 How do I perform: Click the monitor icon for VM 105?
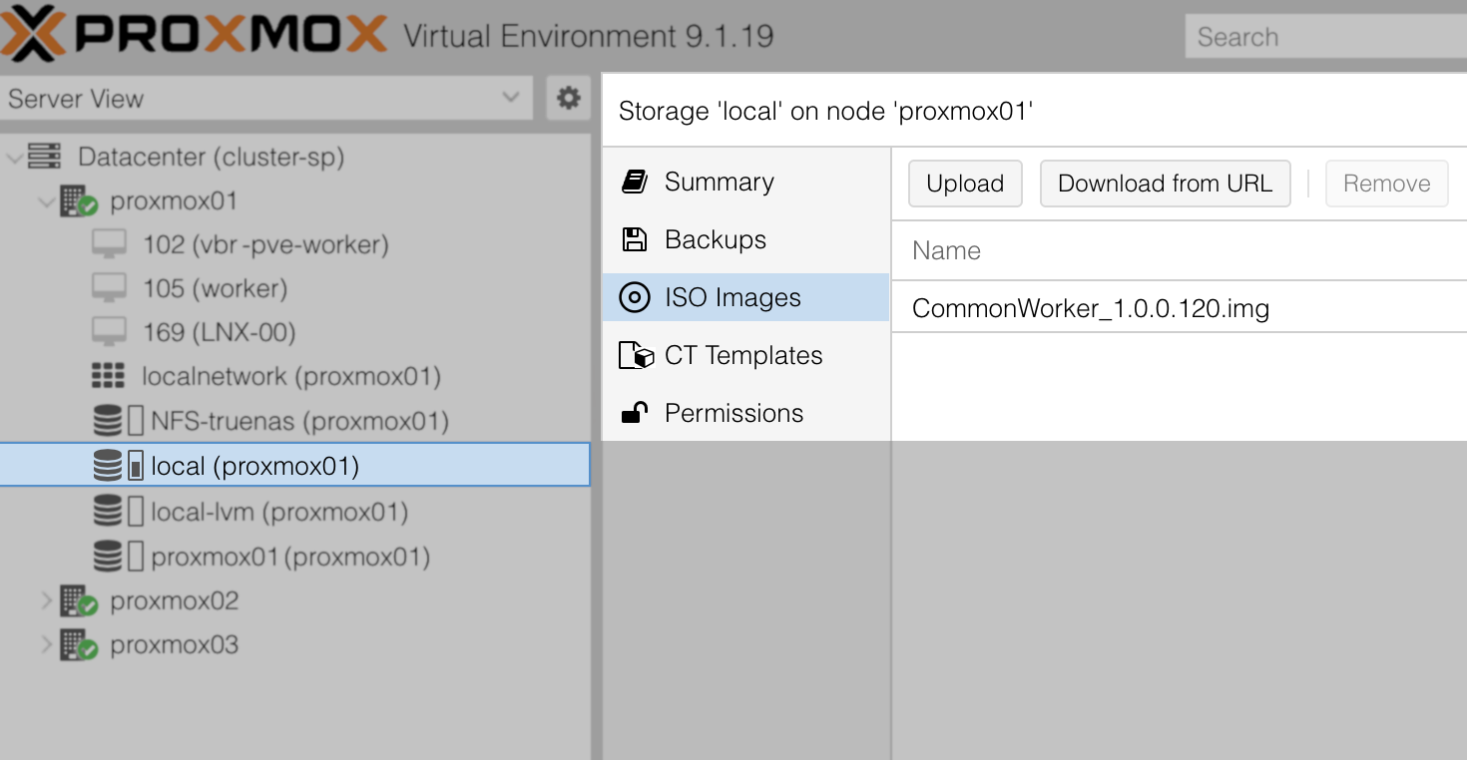point(109,288)
